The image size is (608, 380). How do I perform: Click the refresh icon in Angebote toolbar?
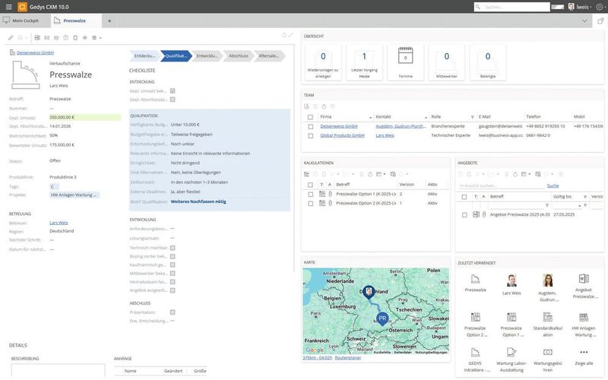(515, 175)
